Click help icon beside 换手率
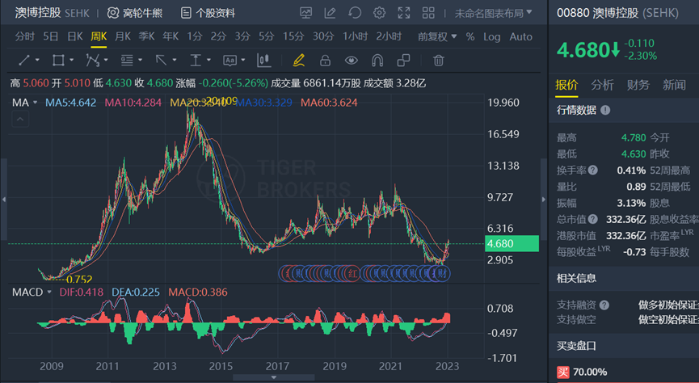The height and width of the screenshot is (383, 699). [592, 170]
